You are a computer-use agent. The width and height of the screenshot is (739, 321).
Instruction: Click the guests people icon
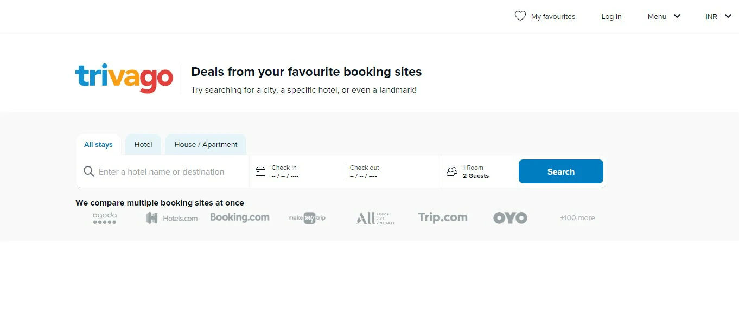point(452,171)
